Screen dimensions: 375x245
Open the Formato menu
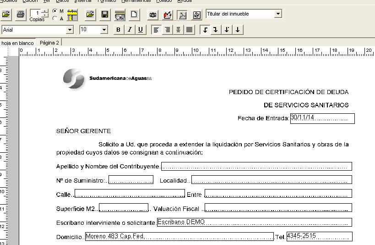coord(106,1)
